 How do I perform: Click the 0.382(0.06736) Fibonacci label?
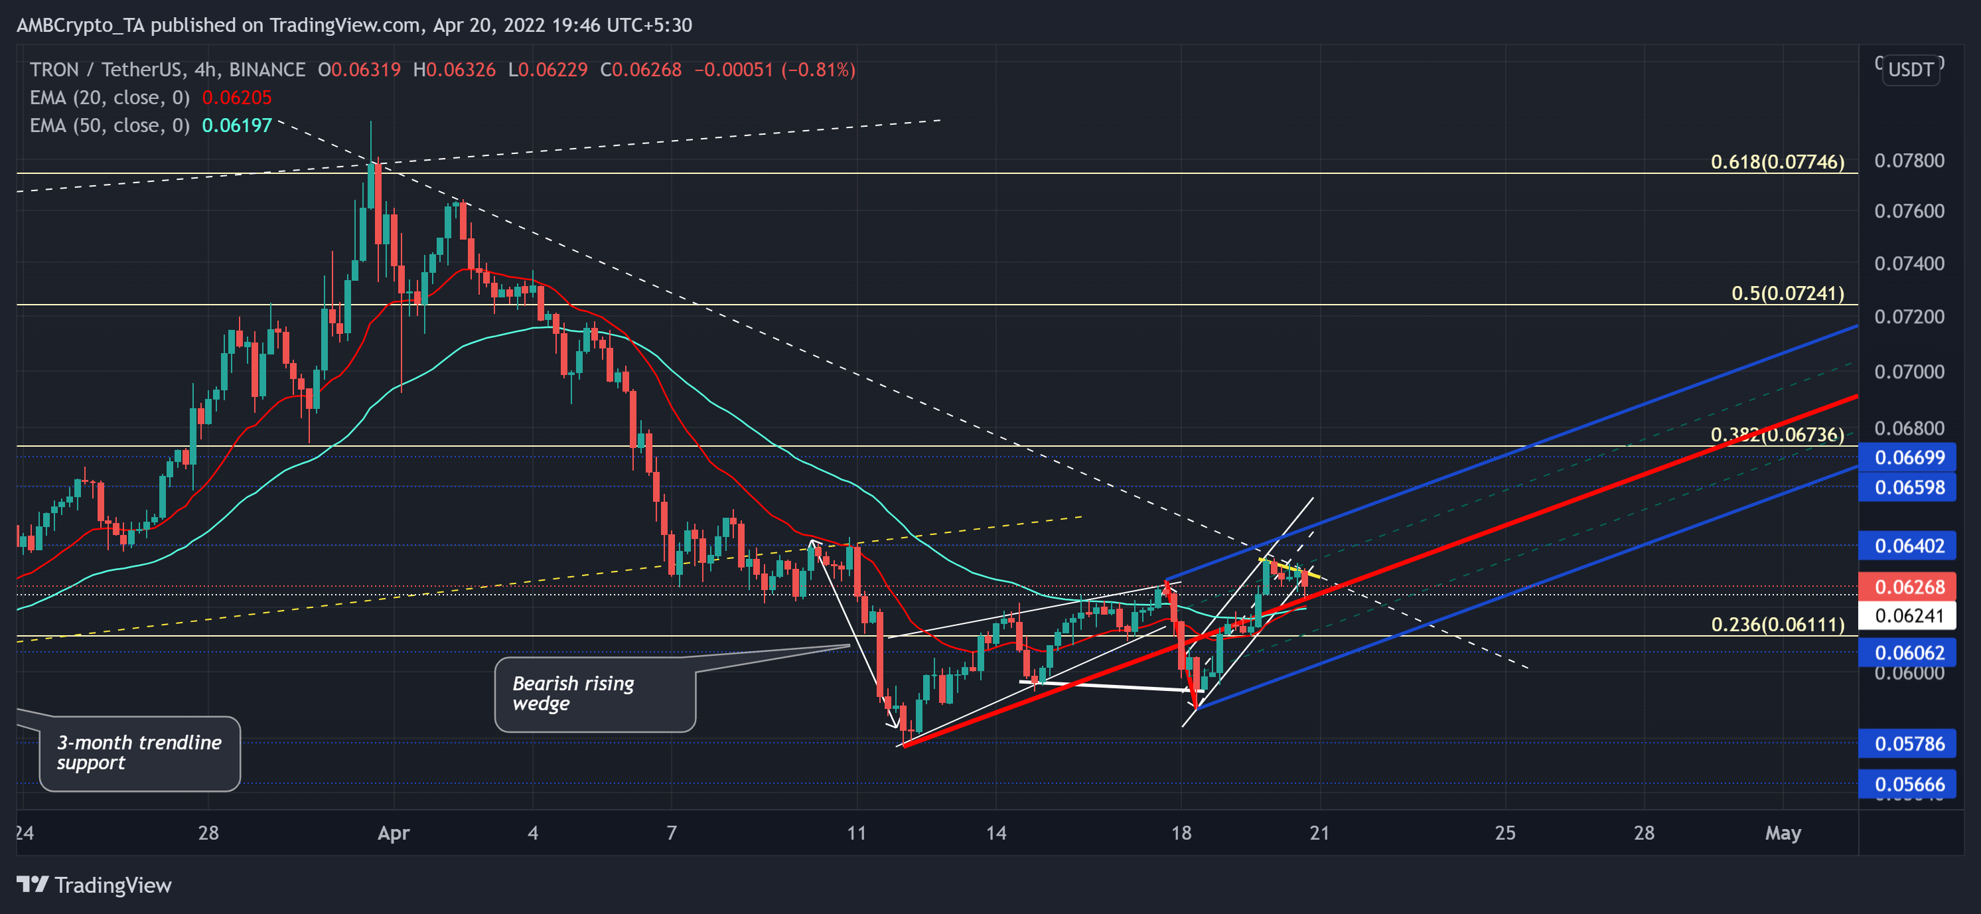coord(1777,435)
